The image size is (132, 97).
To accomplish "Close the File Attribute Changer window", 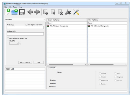I will [x=126, y=3].
